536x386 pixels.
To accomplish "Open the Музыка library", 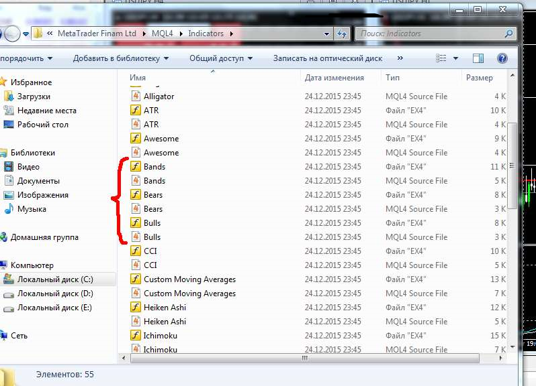I will 25,208.
